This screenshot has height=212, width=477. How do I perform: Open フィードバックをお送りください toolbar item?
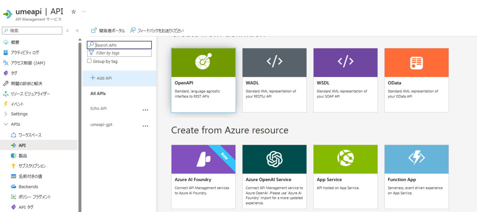(x=157, y=31)
